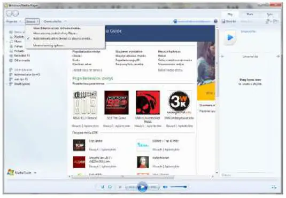Screen dimensions: 286x198
Task: Open the 3WK Undergroundradio station logo
Action: 179,102
